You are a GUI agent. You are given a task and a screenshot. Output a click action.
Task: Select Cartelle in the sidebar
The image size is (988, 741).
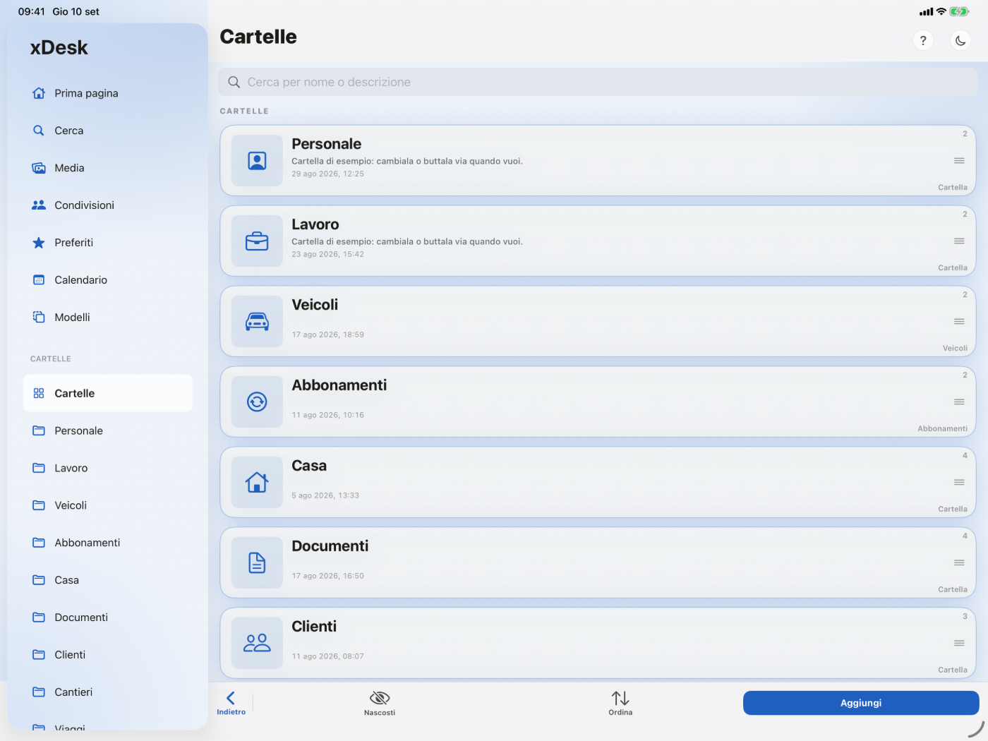(x=107, y=393)
